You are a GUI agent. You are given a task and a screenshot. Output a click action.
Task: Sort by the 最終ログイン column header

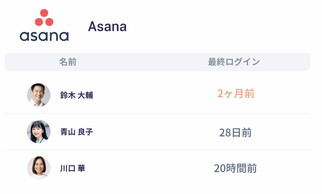click(x=234, y=62)
